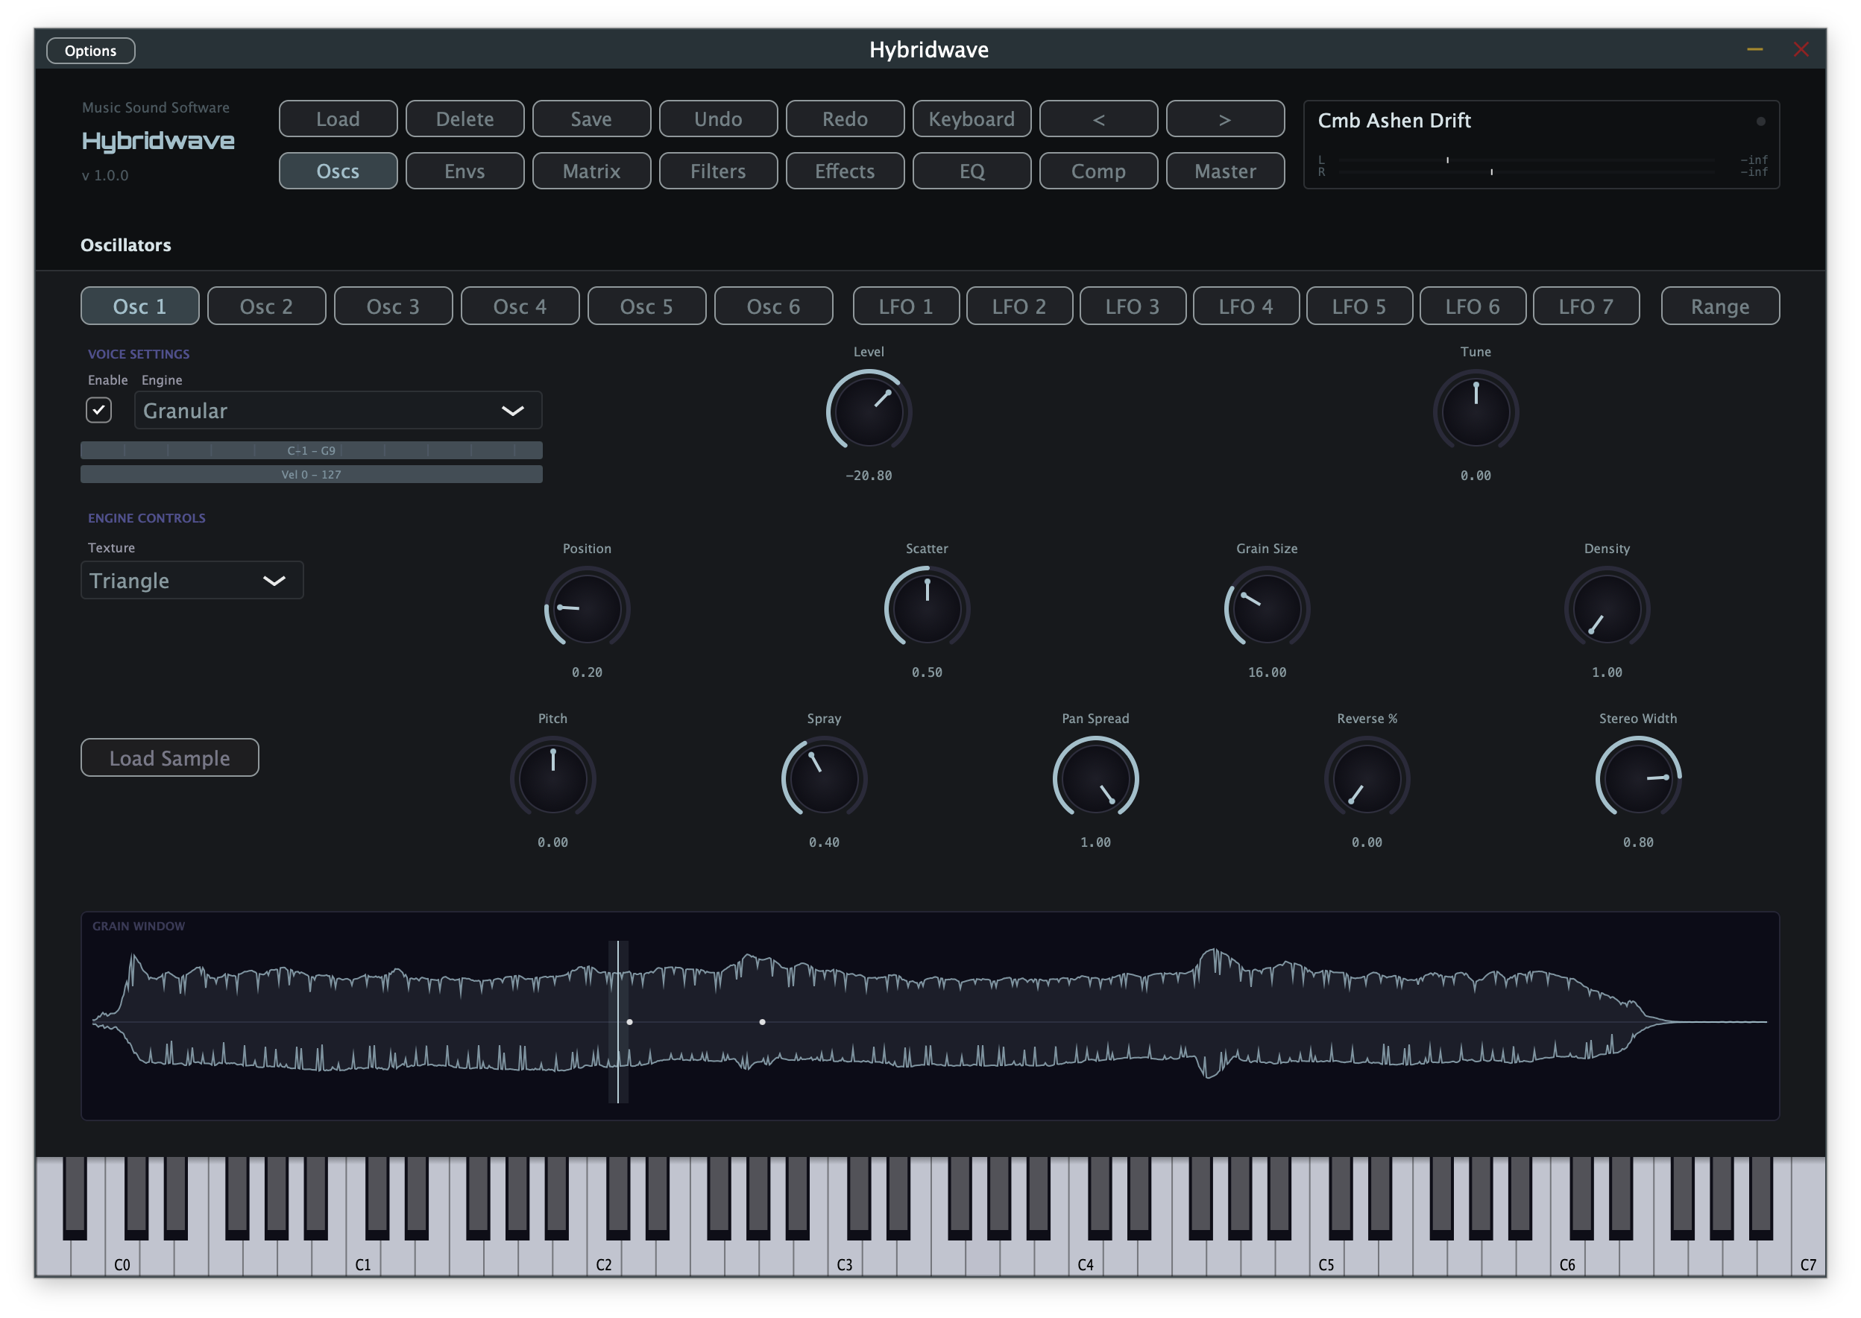Click the -20.80 Level value
This screenshot has width=1861, height=1318.
[868, 476]
